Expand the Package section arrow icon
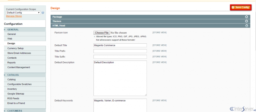This screenshot has width=256, height=112. point(246,17)
